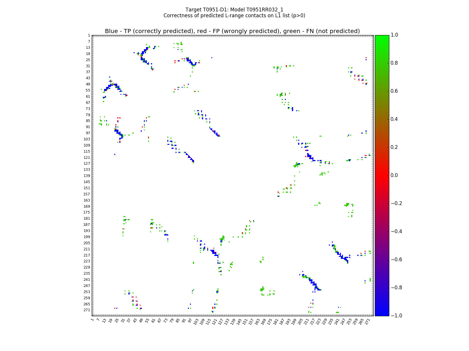The width and height of the screenshot is (469, 351).
Task: Click the colorbar tick label 0.0
Action: (394, 175)
